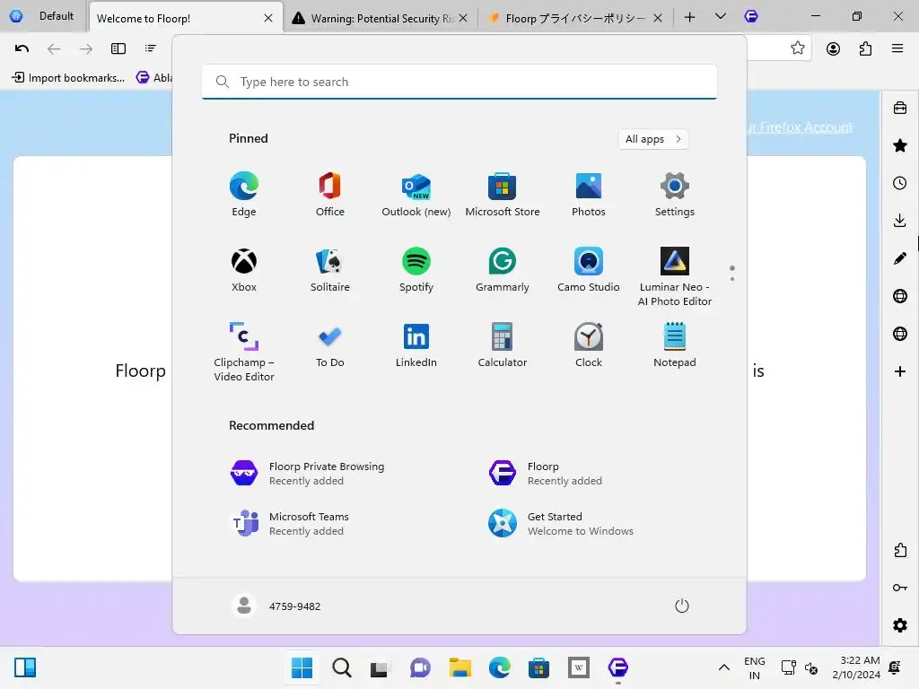Switch to Warning: Potential Security Risk tab
Viewport: 919px width, 689px height.
click(374, 18)
